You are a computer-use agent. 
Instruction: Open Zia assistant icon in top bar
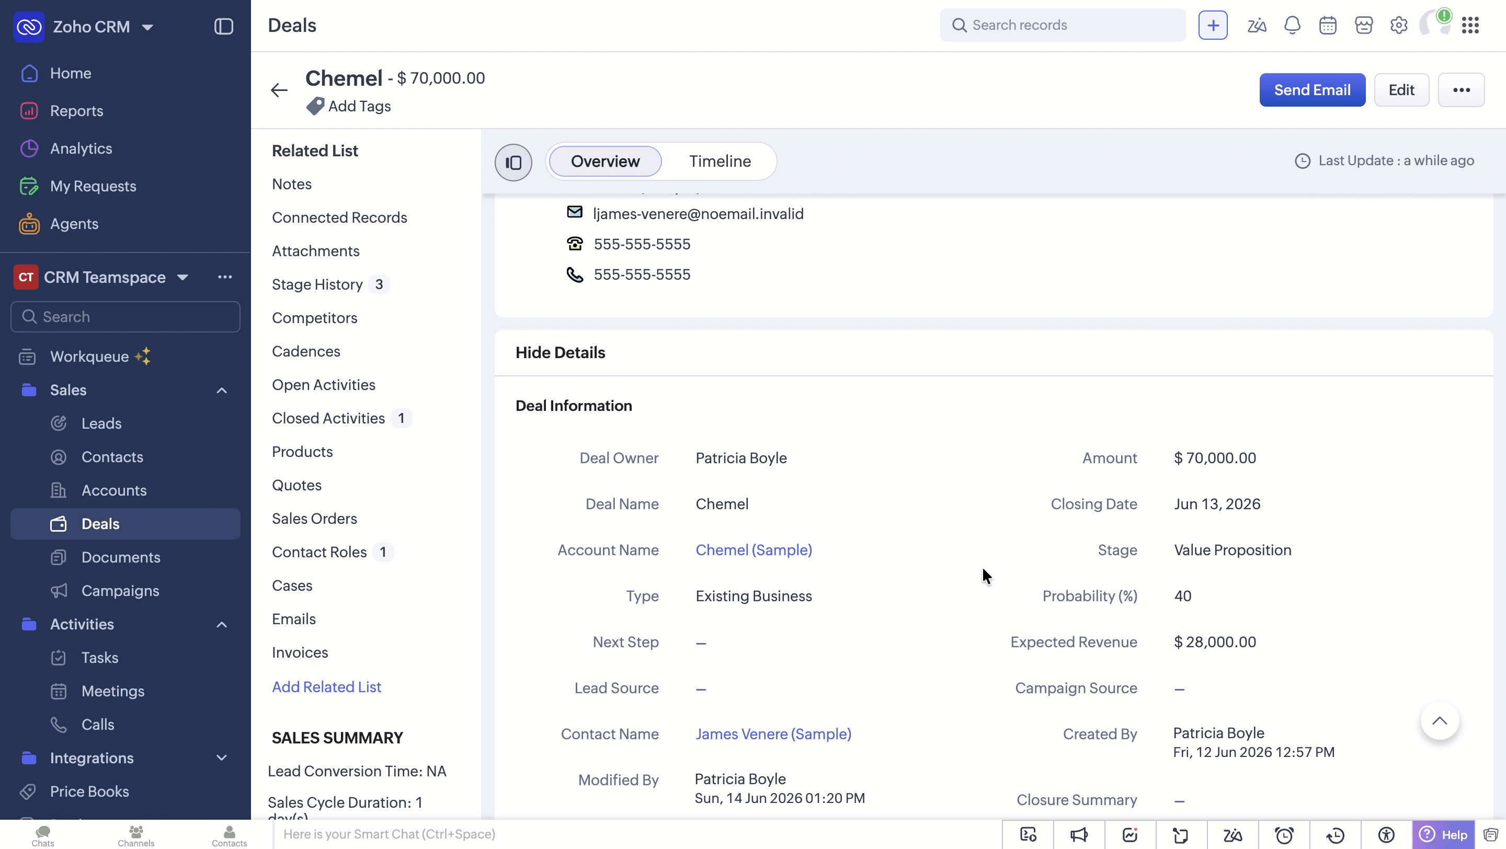[1257, 25]
